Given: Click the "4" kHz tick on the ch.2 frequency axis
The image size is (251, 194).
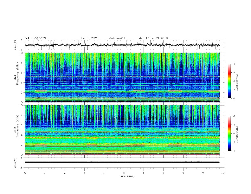Looking at the screenshot, I should pos(23,135).
